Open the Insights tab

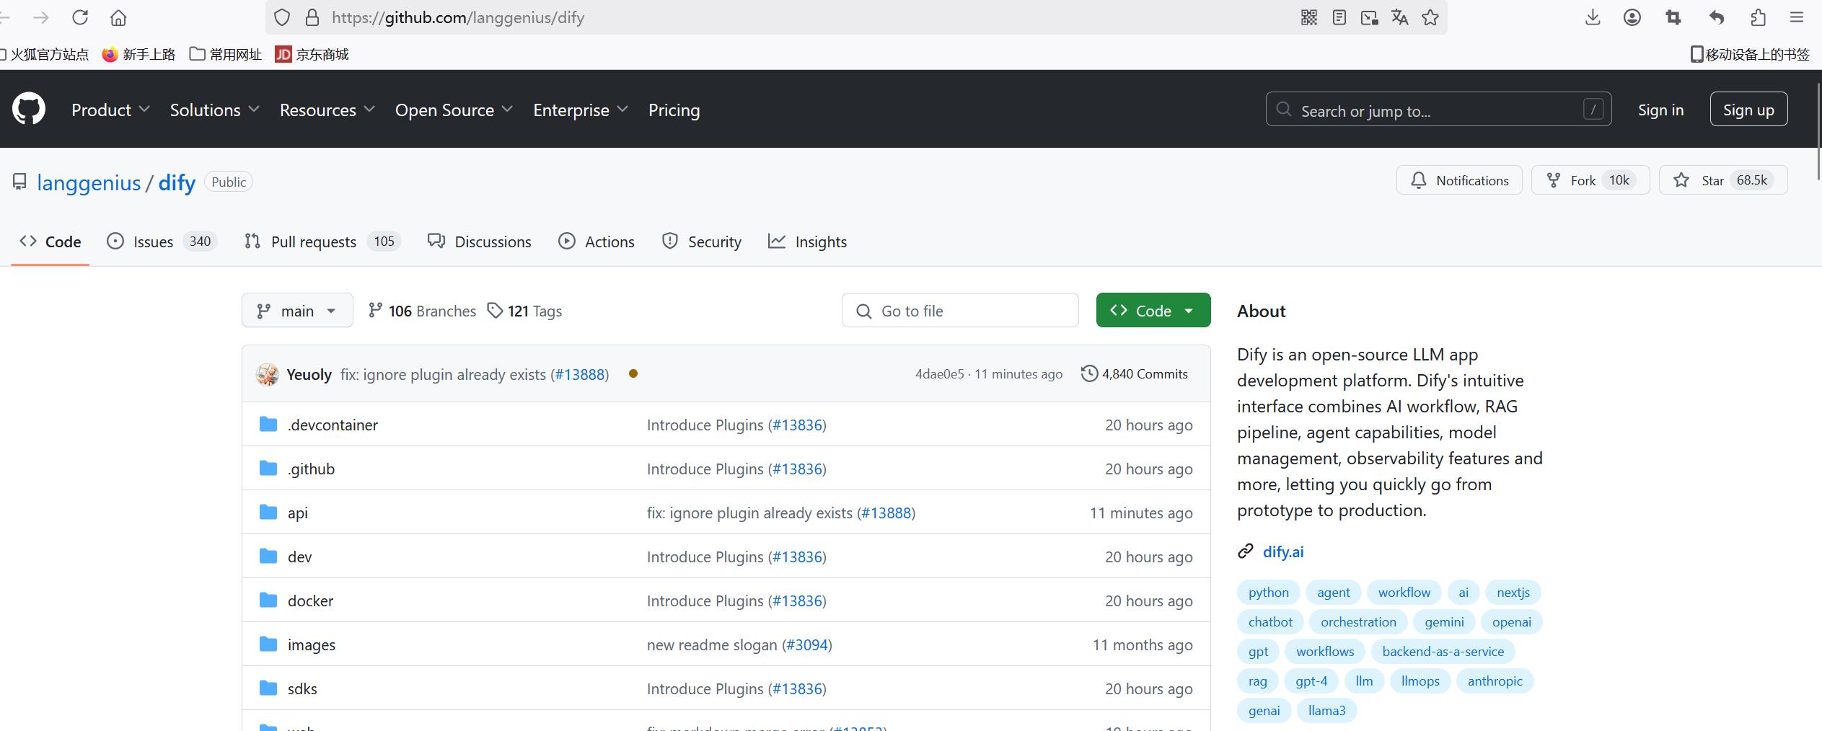pos(808,242)
